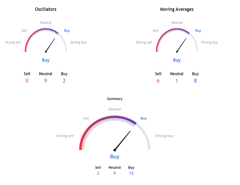
Task: Click the Summary Sell count 2
Action: click(98, 173)
